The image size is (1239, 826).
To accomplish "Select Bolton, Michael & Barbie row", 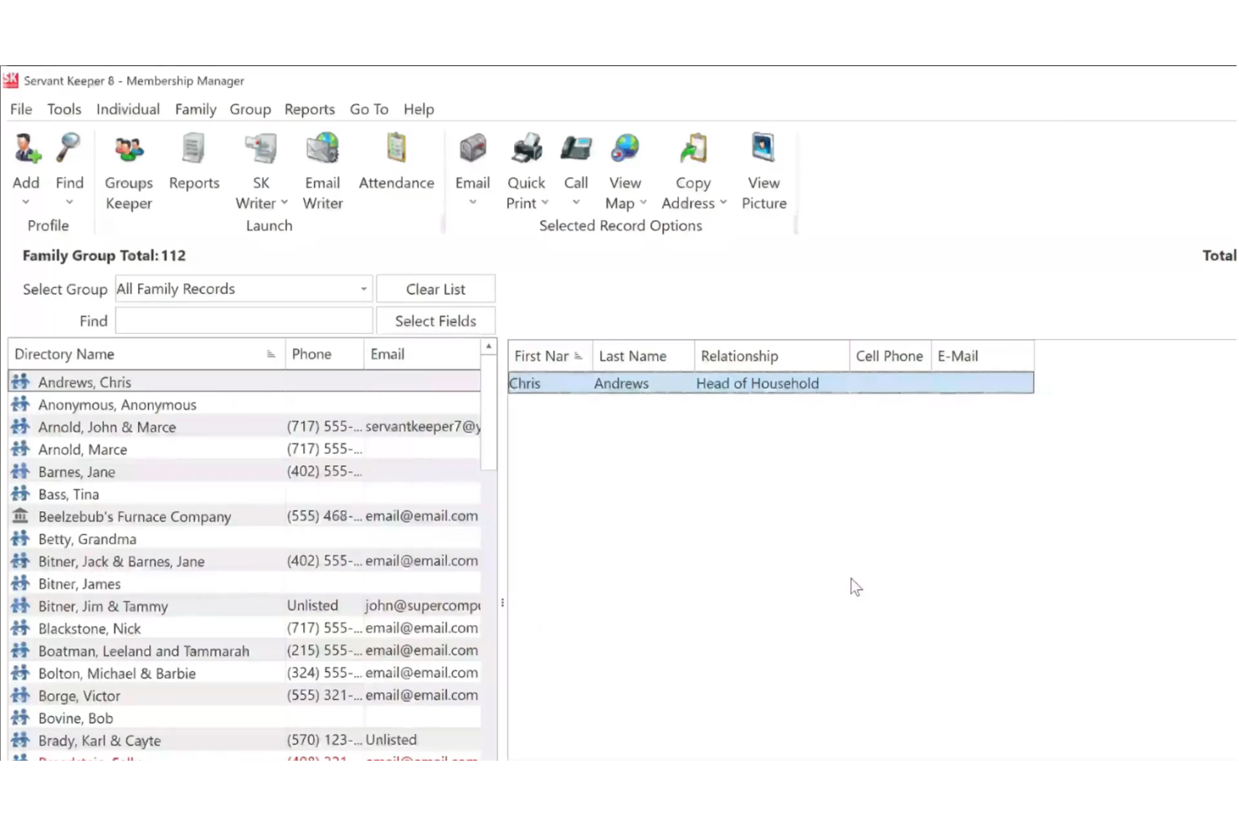I will [244, 674].
